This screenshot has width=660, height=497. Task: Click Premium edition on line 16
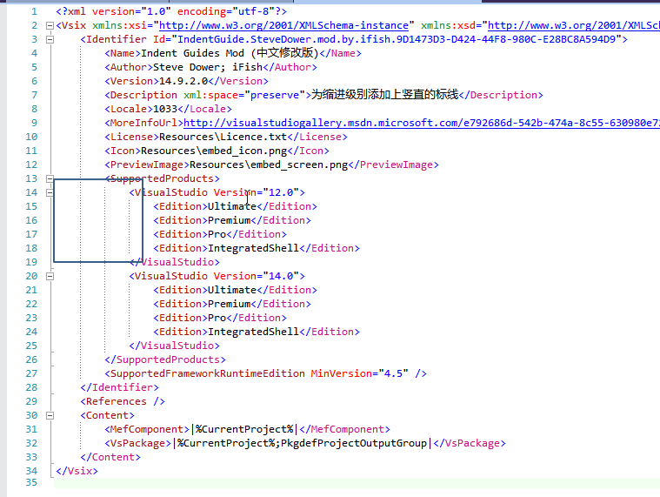click(229, 220)
